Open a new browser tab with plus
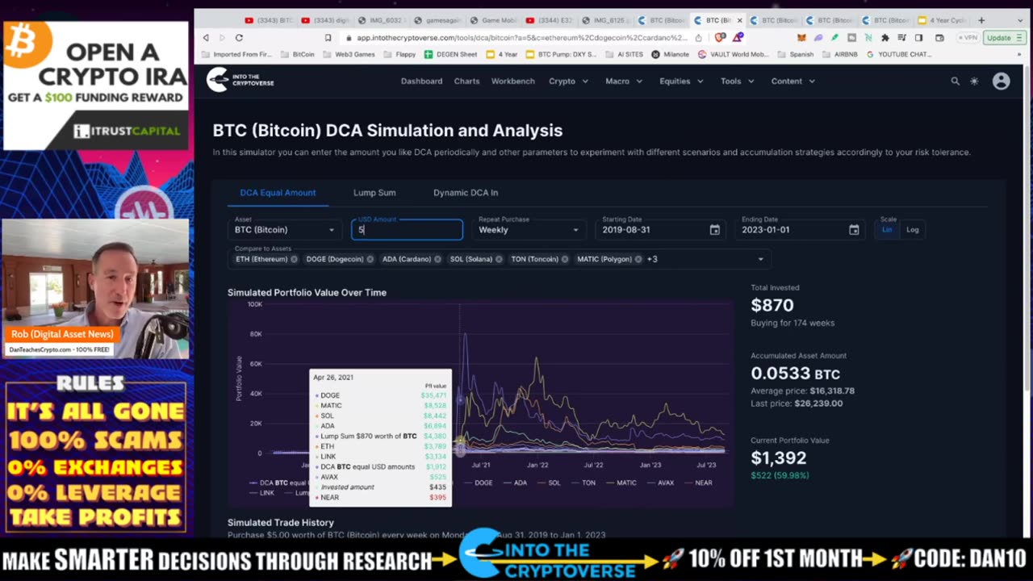The image size is (1033, 581). pos(981,20)
